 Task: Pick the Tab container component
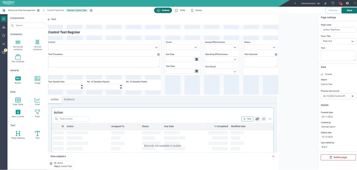(18, 59)
